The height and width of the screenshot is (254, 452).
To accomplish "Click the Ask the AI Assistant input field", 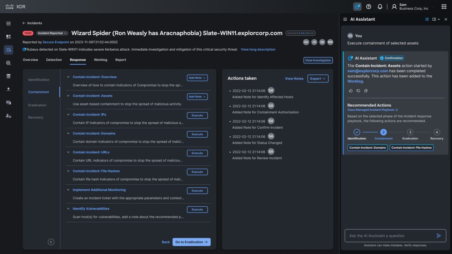I will click(388, 235).
